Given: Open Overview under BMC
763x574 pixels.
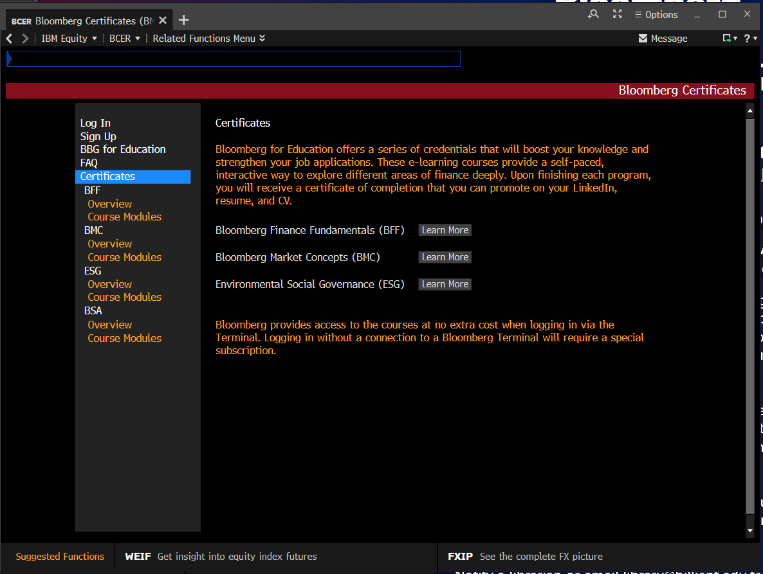Looking at the screenshot, I should click(x=110, y=244).
